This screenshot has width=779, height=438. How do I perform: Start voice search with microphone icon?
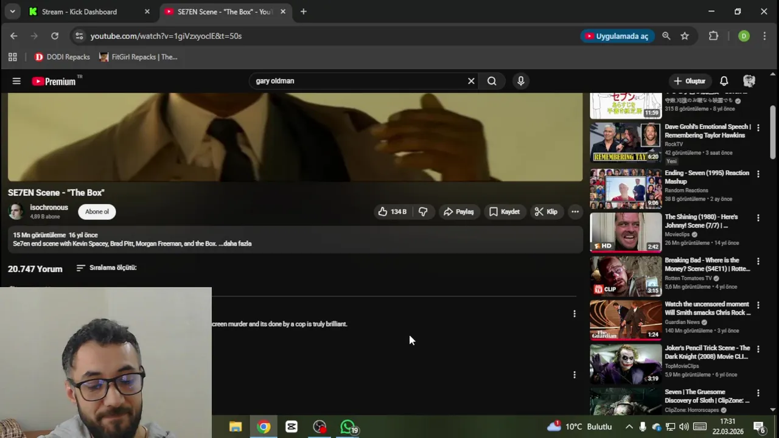click(x=521, y=81)
